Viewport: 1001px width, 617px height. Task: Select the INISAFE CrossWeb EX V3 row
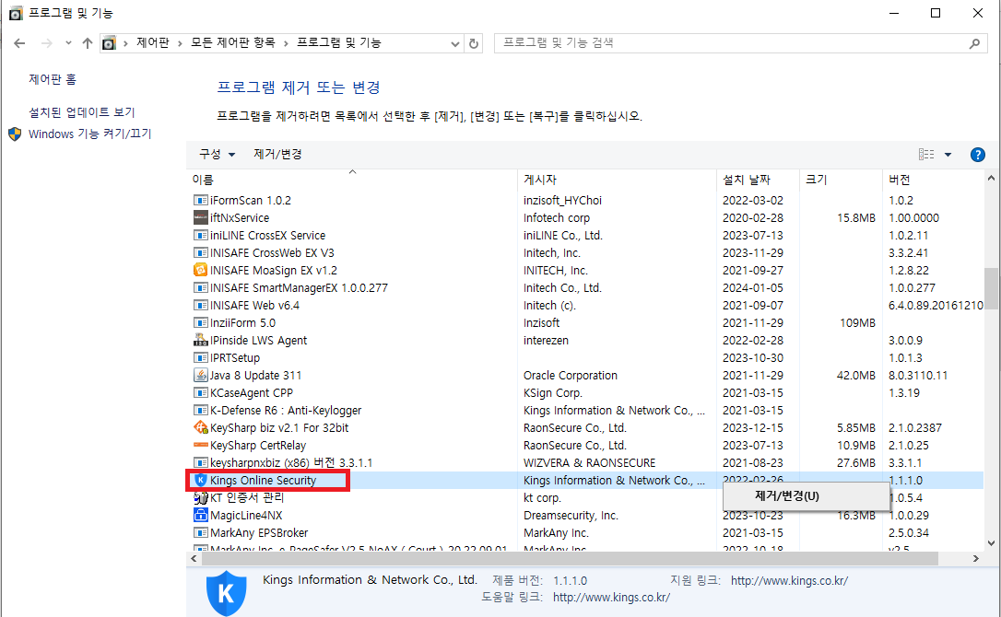585,252
